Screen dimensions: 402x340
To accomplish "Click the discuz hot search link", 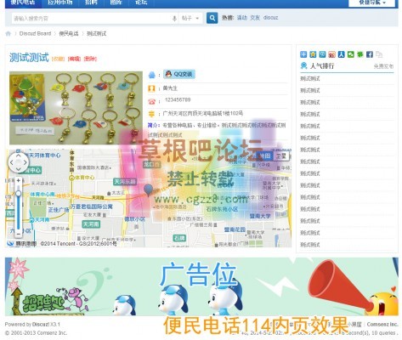I will [270, 18].
